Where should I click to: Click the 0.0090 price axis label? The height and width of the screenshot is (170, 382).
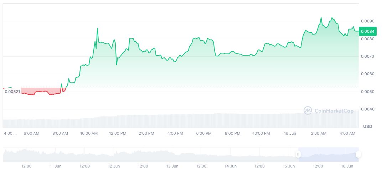[367, 21]
